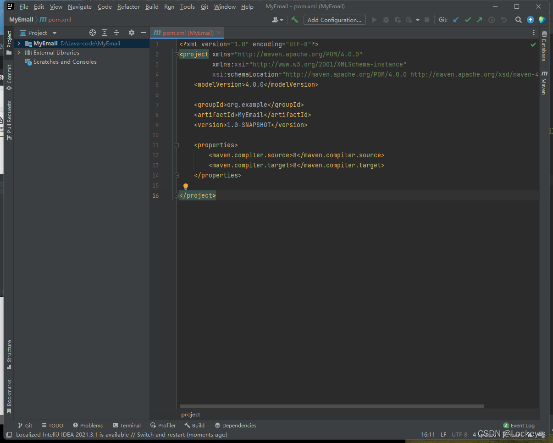Viewport: 553px width, 443px height.
Task: Click tool window quick access icon in status bar
Action: (9, 435)
